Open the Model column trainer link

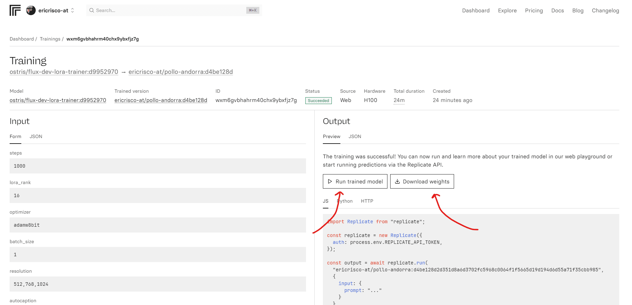(58, 100)
